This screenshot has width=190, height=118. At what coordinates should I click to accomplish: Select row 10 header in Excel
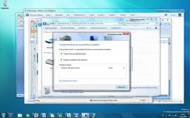[x=32, y=63]
